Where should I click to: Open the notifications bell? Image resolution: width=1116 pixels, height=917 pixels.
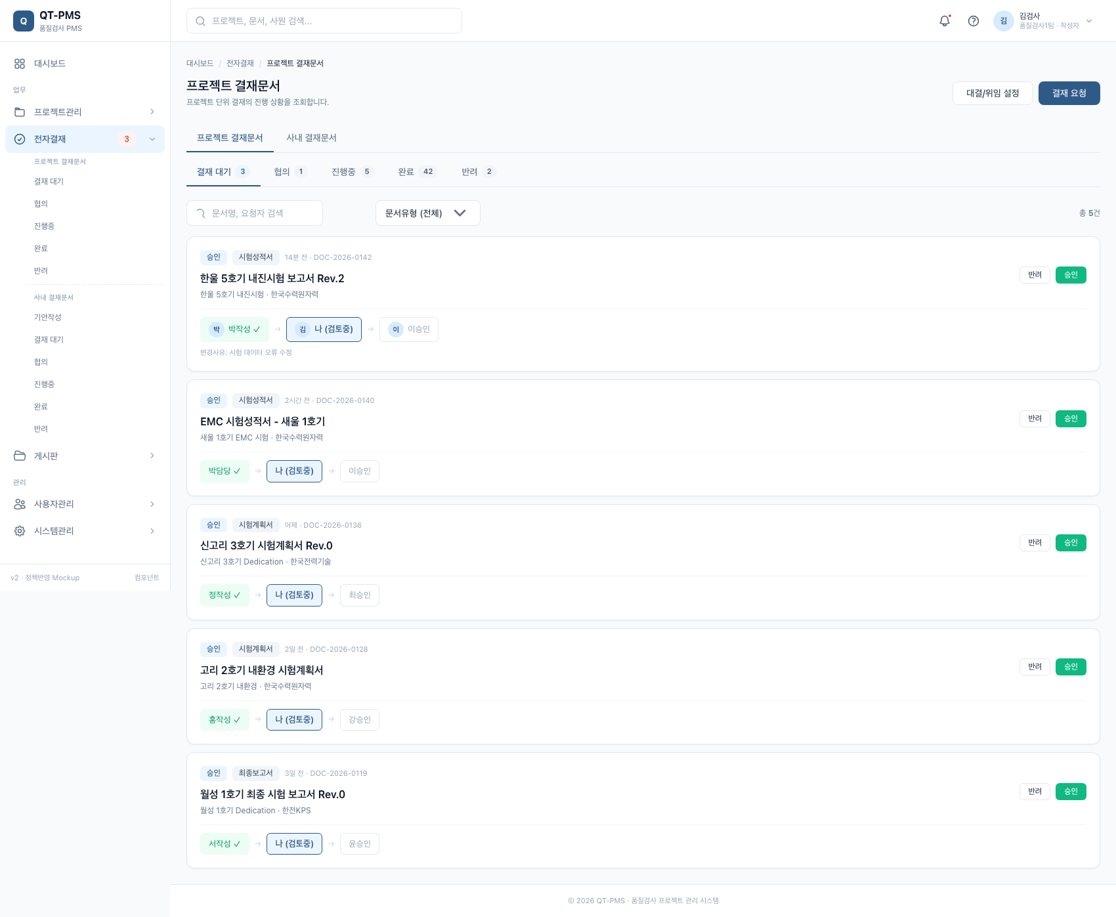point(945,21)
